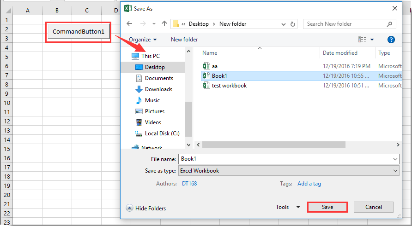Click the Back navigation arrow
Viewport: 412px width, 226px height.
pyautogui.click(x=129, y=24)
